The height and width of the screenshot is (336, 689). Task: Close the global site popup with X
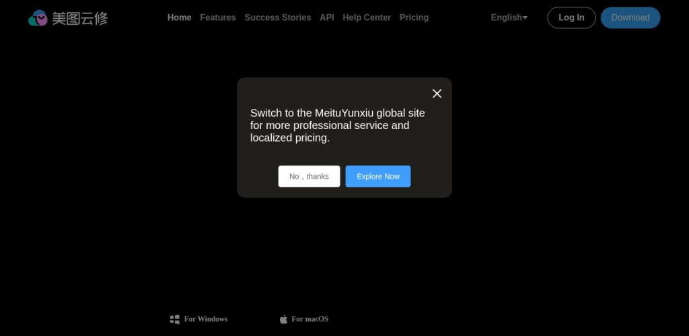coord(437,93)
